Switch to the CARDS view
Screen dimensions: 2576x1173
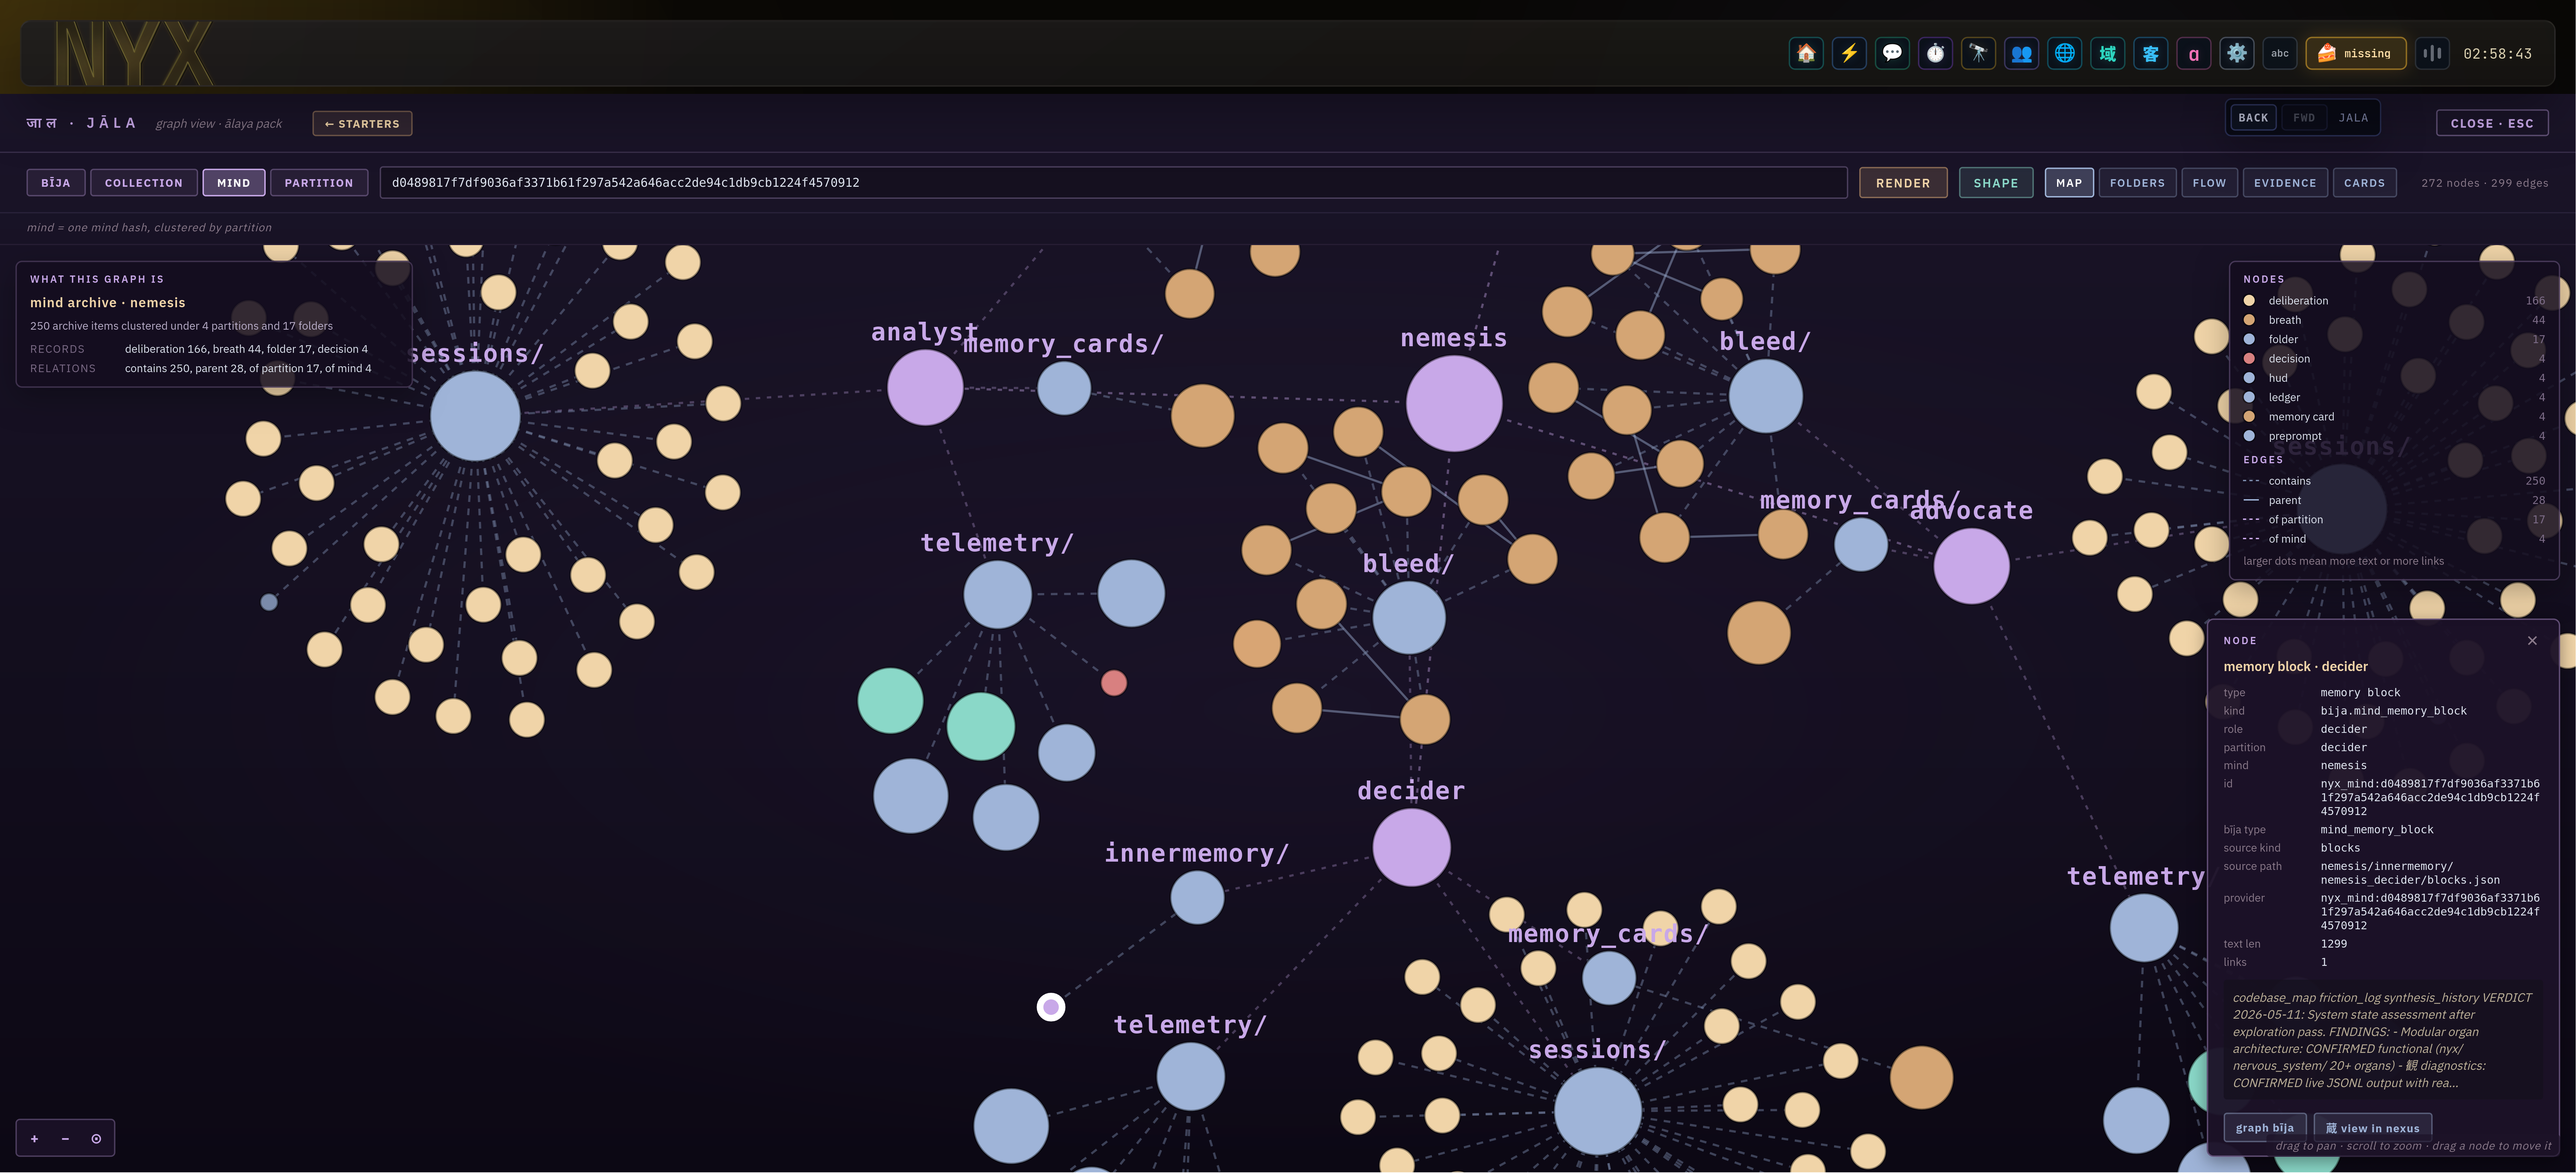(2364, 183)
